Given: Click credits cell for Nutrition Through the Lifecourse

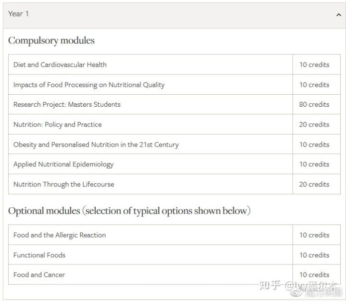Looking at the screenshot, I should [x=314, y=184].
